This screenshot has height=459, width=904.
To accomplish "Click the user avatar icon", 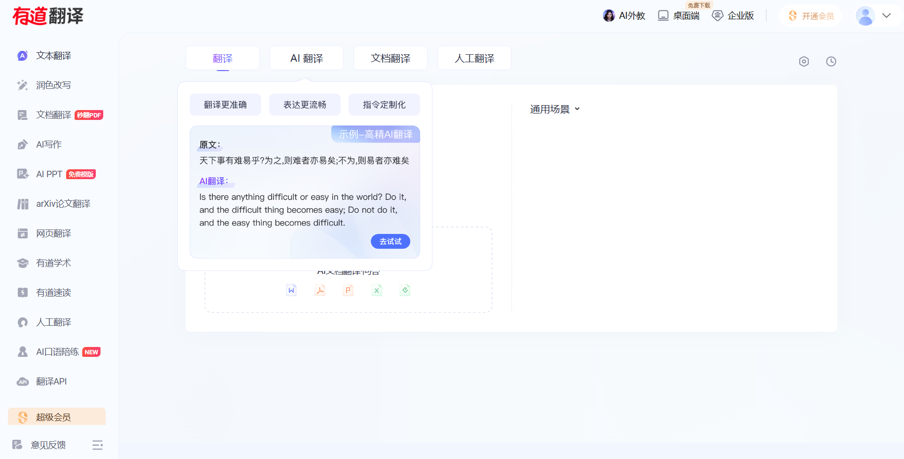I will click(865, 16).
